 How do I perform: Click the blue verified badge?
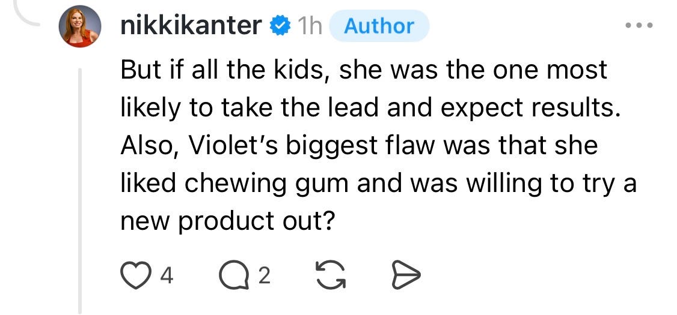coord(280,26)
